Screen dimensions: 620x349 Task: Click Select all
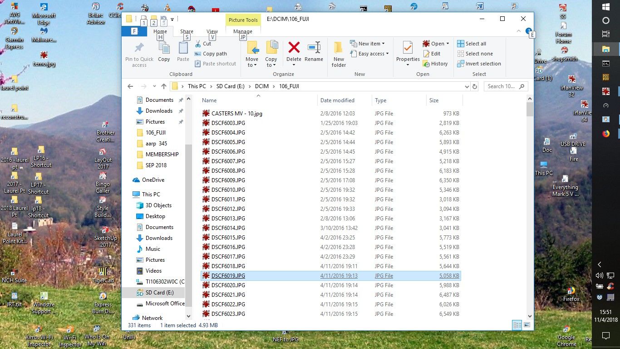[x=472, y=44]
